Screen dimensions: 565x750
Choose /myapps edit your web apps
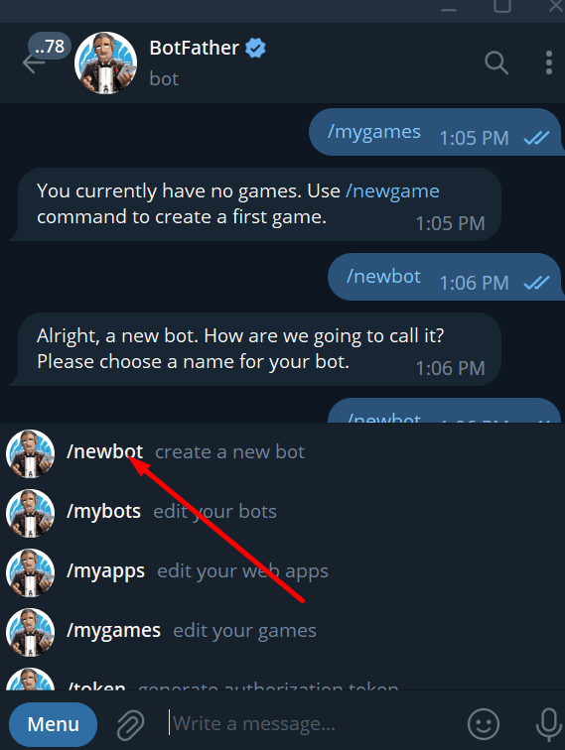pyautogui.click(x=282, y=571)
